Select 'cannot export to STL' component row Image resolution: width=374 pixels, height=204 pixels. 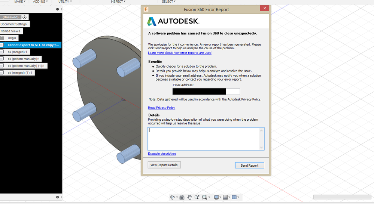[x=31, y=45]
